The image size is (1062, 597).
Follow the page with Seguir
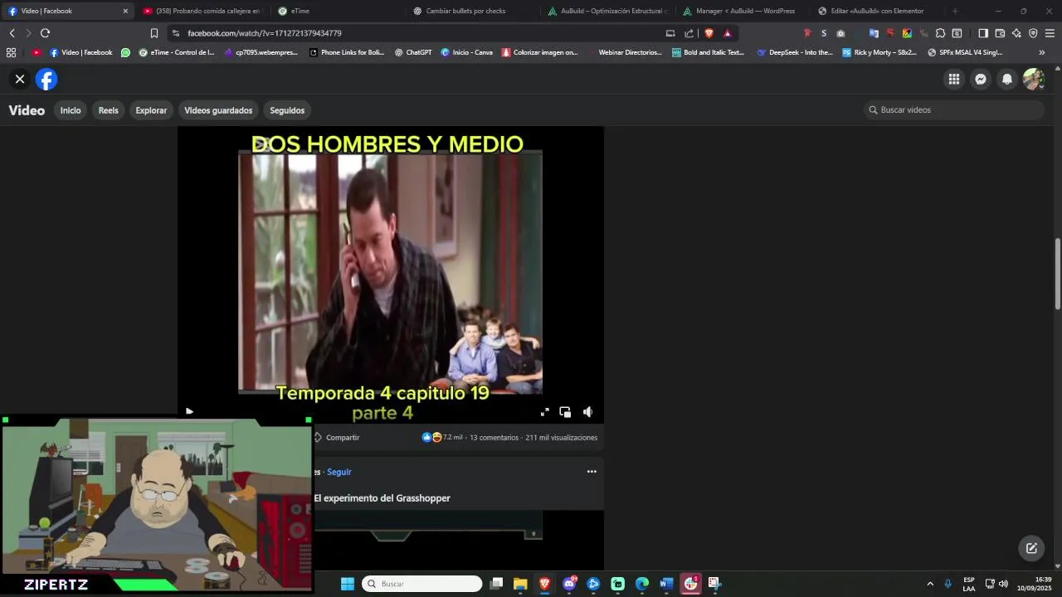(339, 472)
